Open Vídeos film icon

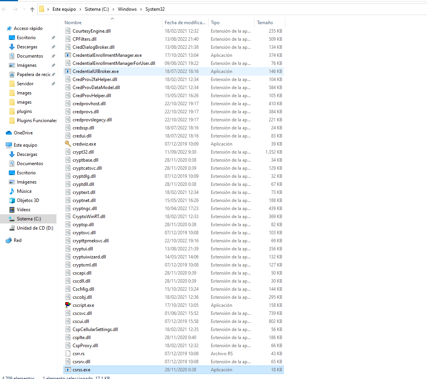12,210
